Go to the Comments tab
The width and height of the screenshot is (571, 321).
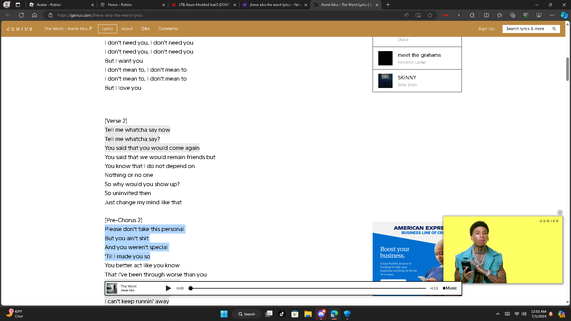pyautogui.click(x=168, y=29)
